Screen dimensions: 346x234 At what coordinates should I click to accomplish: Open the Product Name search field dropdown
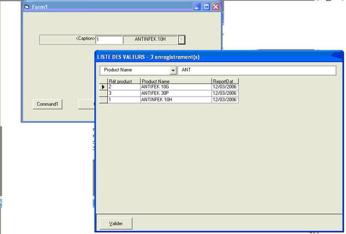173,71
